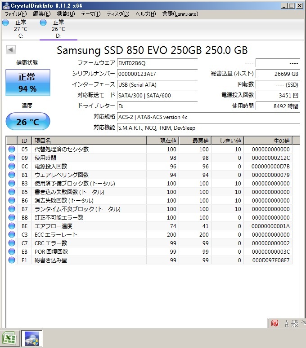
Task: Click the 最悪値 column header
Action: tap(195, 141)
